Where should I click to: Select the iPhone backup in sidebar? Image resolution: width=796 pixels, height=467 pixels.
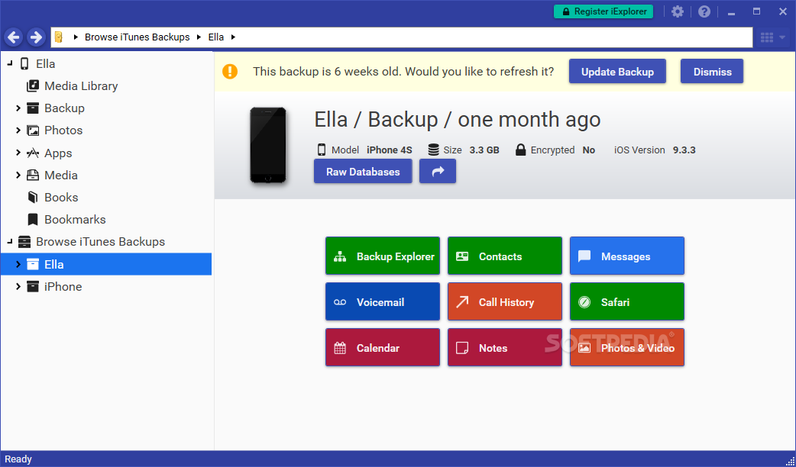click(x=63, y=286)
